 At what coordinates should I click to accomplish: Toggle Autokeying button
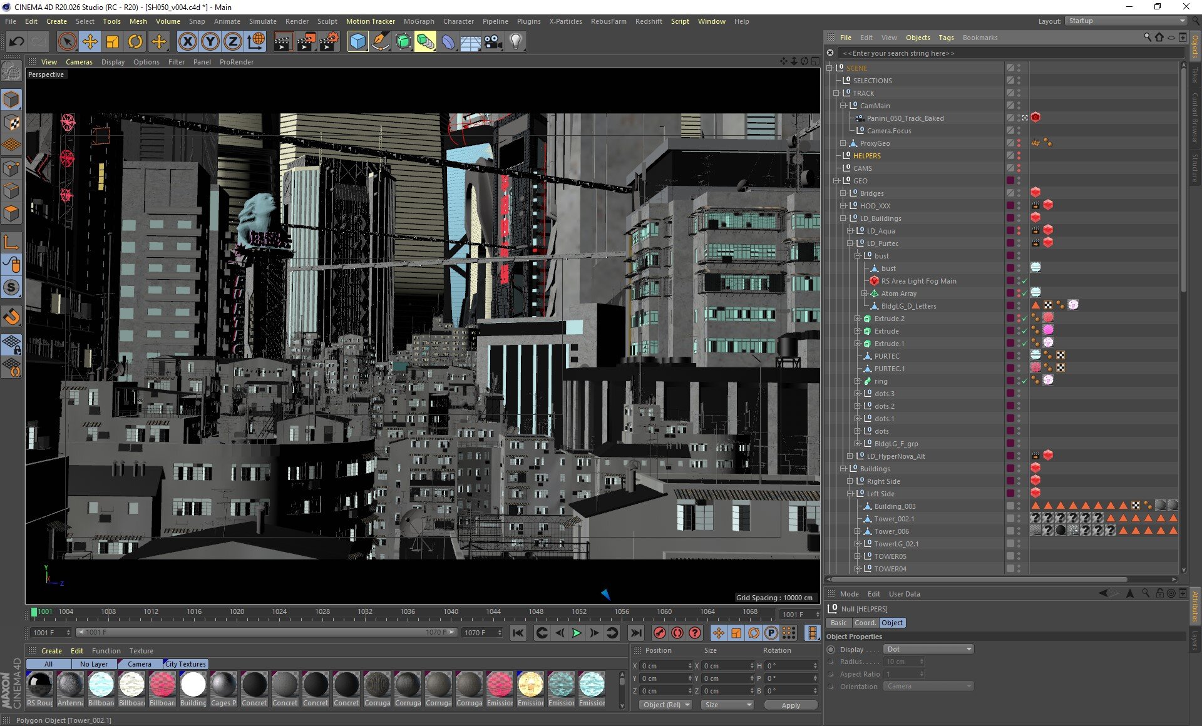tap(677, 633)
